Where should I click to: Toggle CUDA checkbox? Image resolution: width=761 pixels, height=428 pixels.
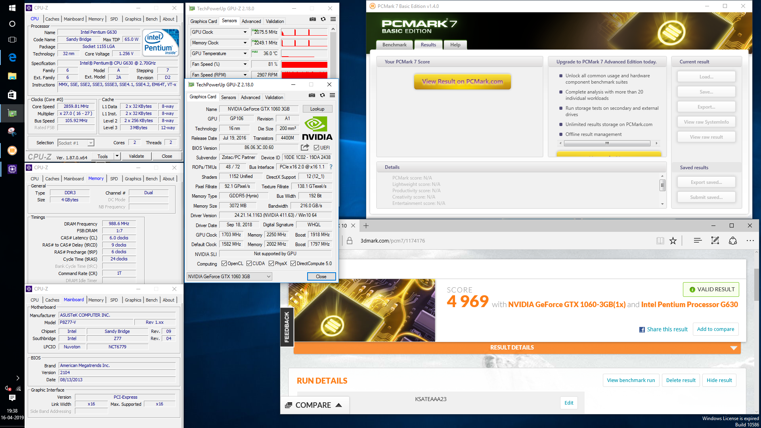[x=249, y=264]
